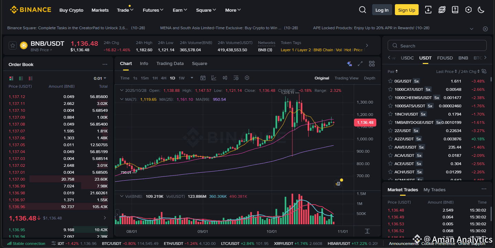Favorite the AAVE/USDT pair star

(x=390, y=147)
